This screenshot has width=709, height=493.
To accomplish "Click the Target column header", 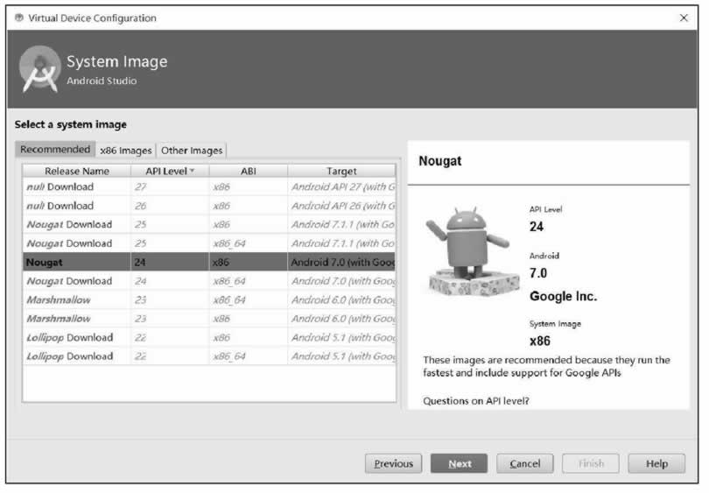I will point(341,172).
